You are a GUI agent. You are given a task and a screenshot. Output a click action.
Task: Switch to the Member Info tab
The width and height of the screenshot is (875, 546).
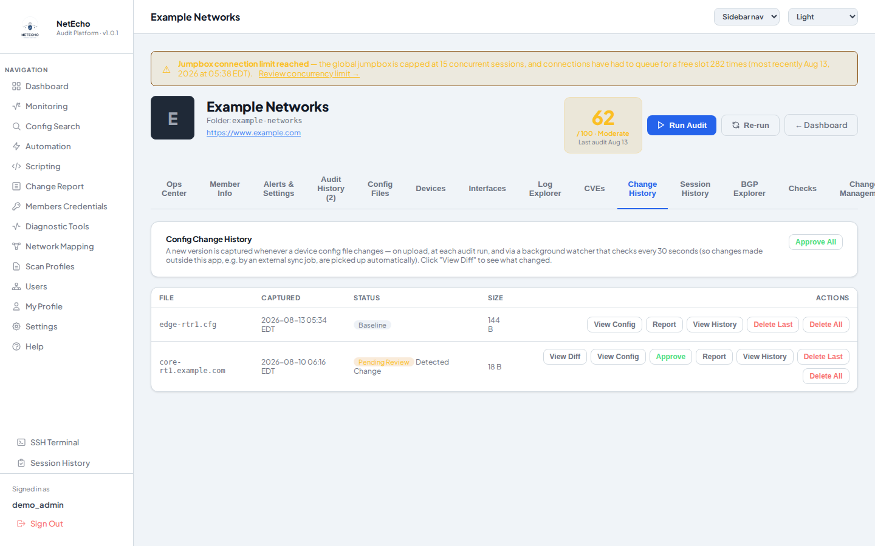pos(225,189)
